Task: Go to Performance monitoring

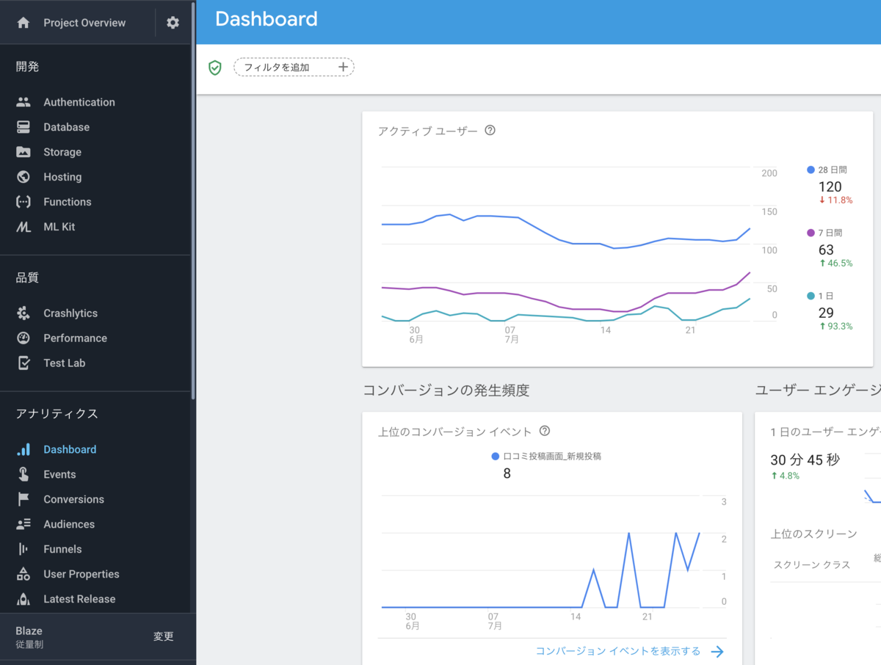Action: point(75,338)
